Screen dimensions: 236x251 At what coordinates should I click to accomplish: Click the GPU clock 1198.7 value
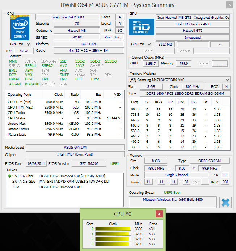(151, 63)
